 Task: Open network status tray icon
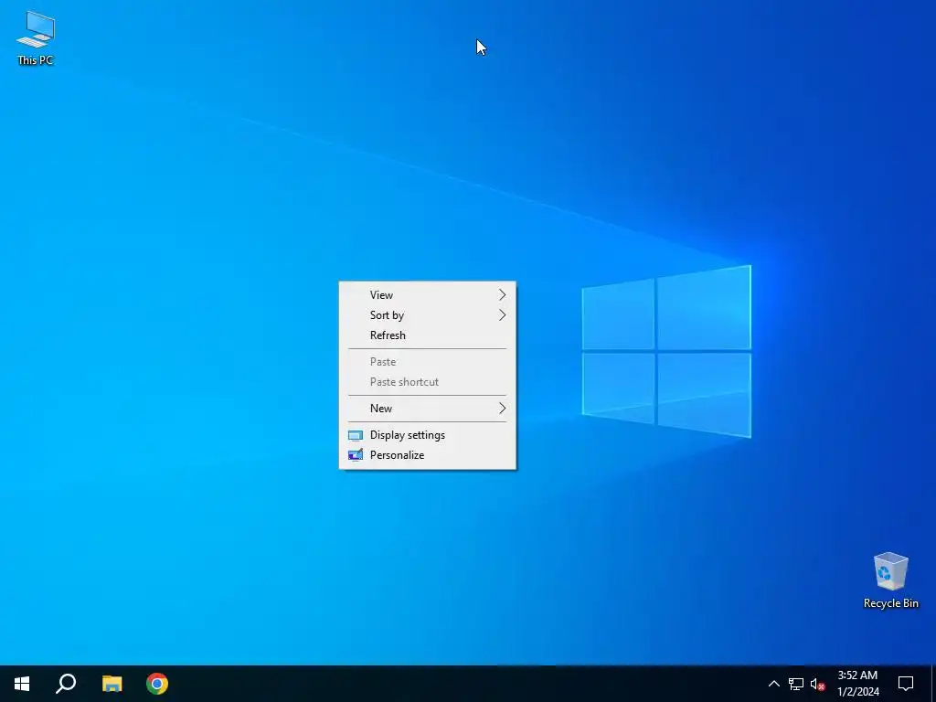click(x=796, y=684)
